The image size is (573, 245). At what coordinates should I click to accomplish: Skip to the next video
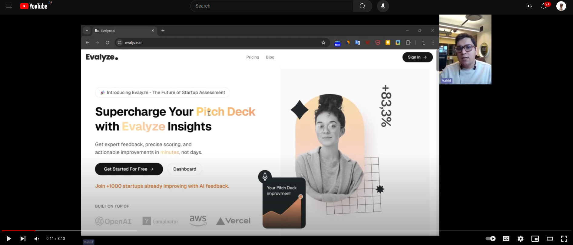pos(23,239)
